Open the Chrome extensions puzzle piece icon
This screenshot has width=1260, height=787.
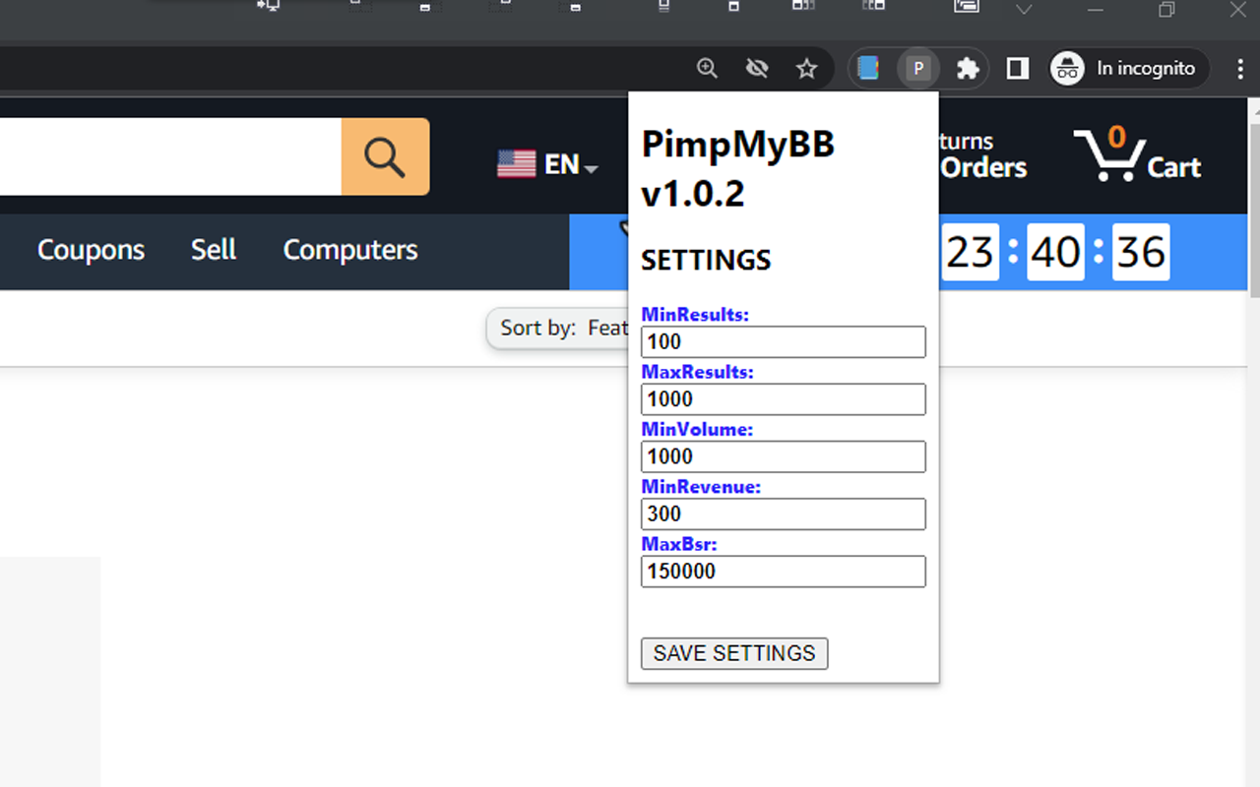tap(968, 68)
